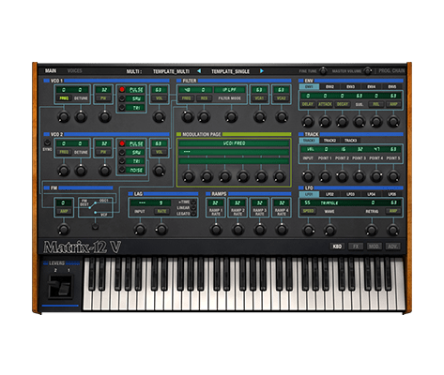Click the VCO 1 pulse width knob

point(104,117)
